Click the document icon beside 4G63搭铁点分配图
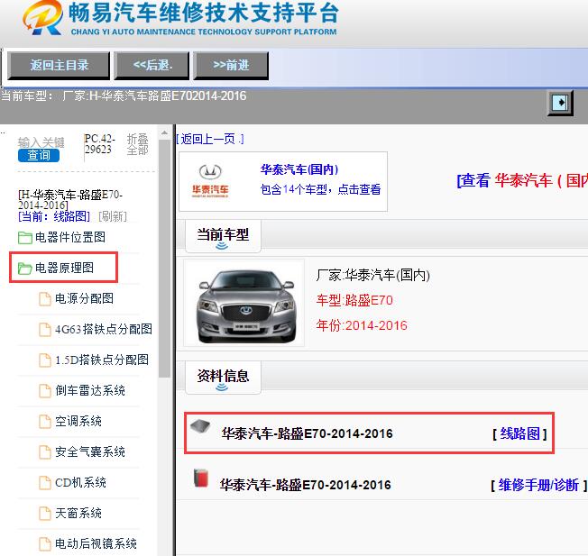The width and height of the screenshot is (588, 556). [45, 330]
